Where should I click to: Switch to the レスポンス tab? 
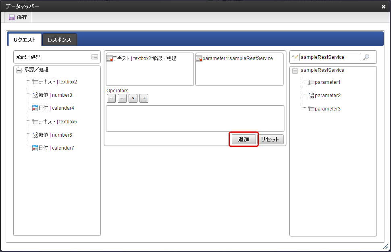59,40
